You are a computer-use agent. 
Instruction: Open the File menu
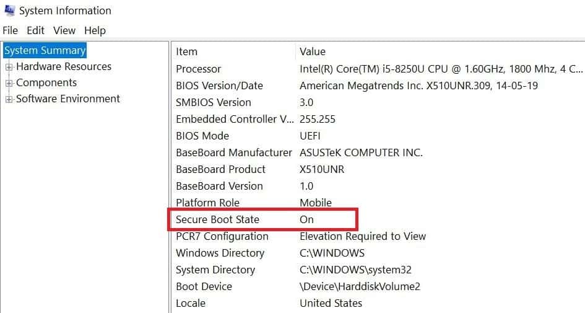tap(11, 30)
